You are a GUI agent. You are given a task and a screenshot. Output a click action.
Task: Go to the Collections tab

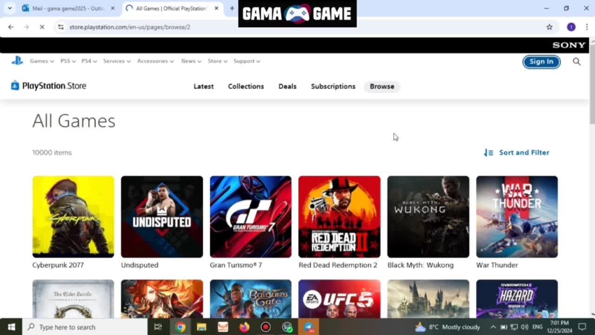[246, 87]
